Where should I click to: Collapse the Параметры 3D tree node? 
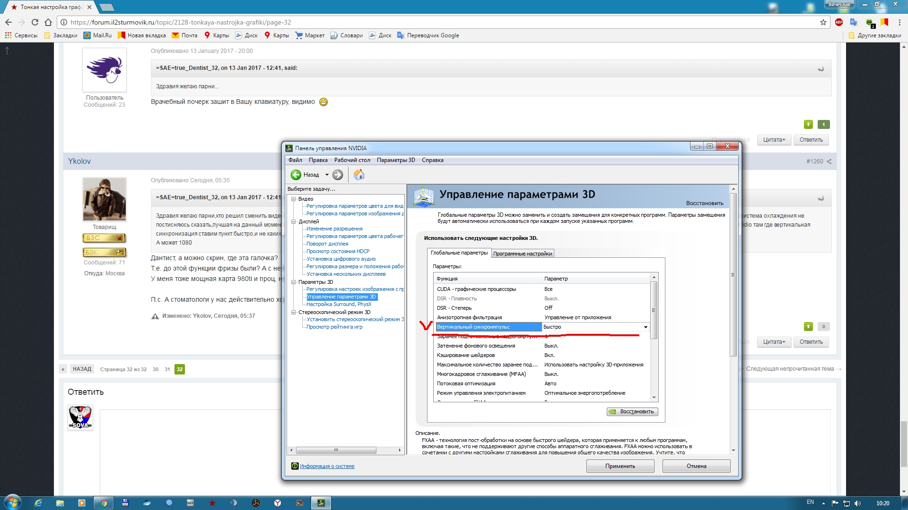pos(293,282)
